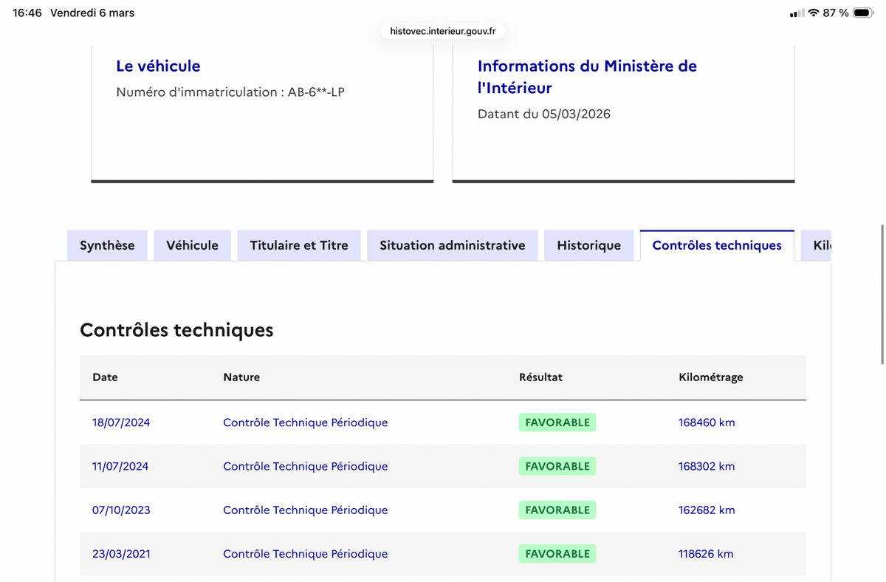Click the Résultat column header
This screenshot has height=582, width=886.
tap(540, 377)
